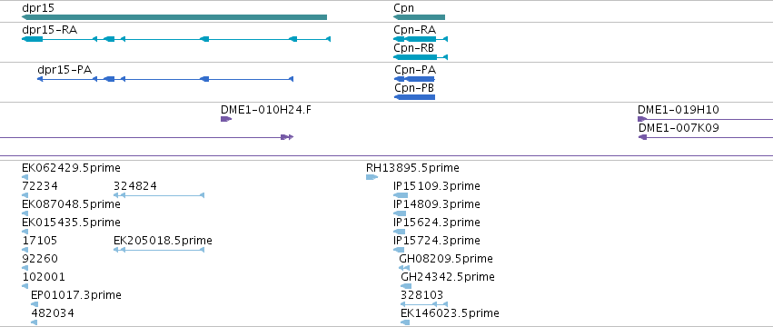Select the GH08209.5prime double arrow glyph

click(x=404, y=268)
